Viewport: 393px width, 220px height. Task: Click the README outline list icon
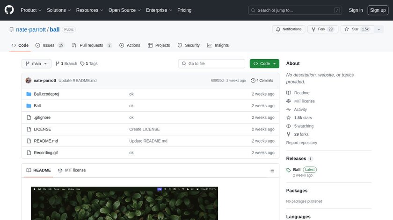point(272,171)
